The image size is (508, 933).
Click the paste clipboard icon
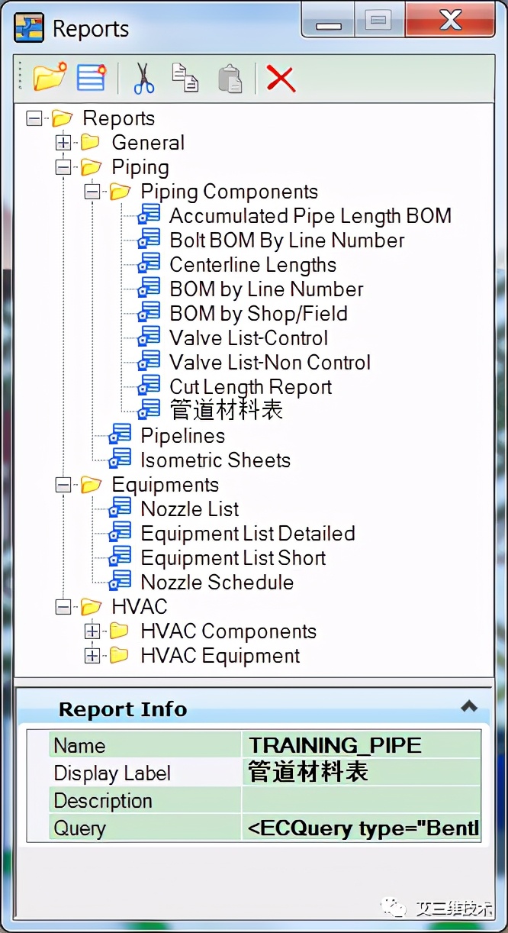pyautogui.click(x=230, y=78)
